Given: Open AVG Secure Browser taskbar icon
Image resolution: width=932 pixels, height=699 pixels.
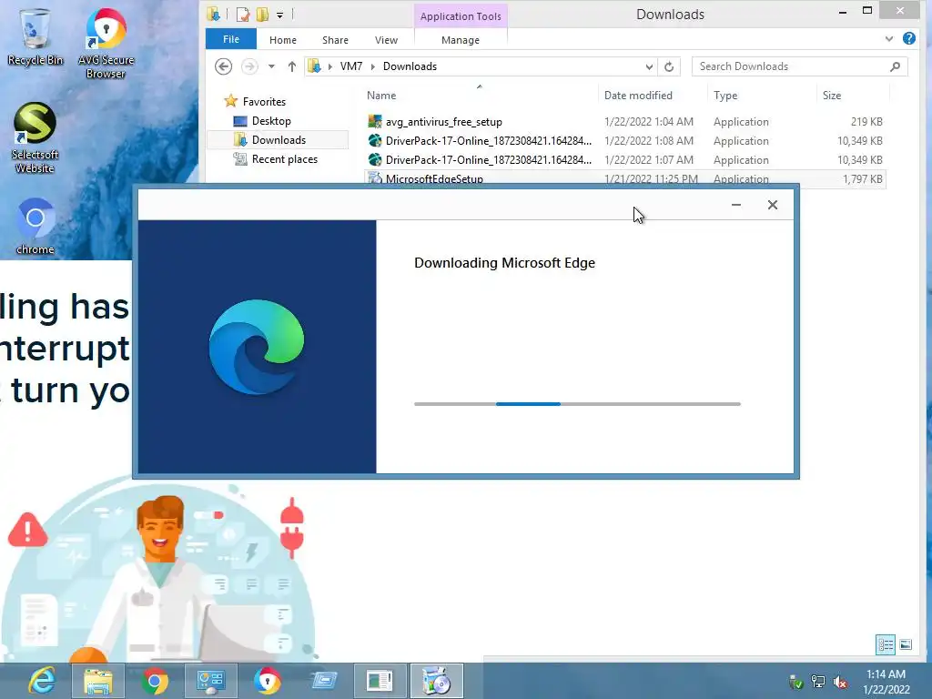Looking at the screenshot, I should pyautogui.click(x=267, y=681).
